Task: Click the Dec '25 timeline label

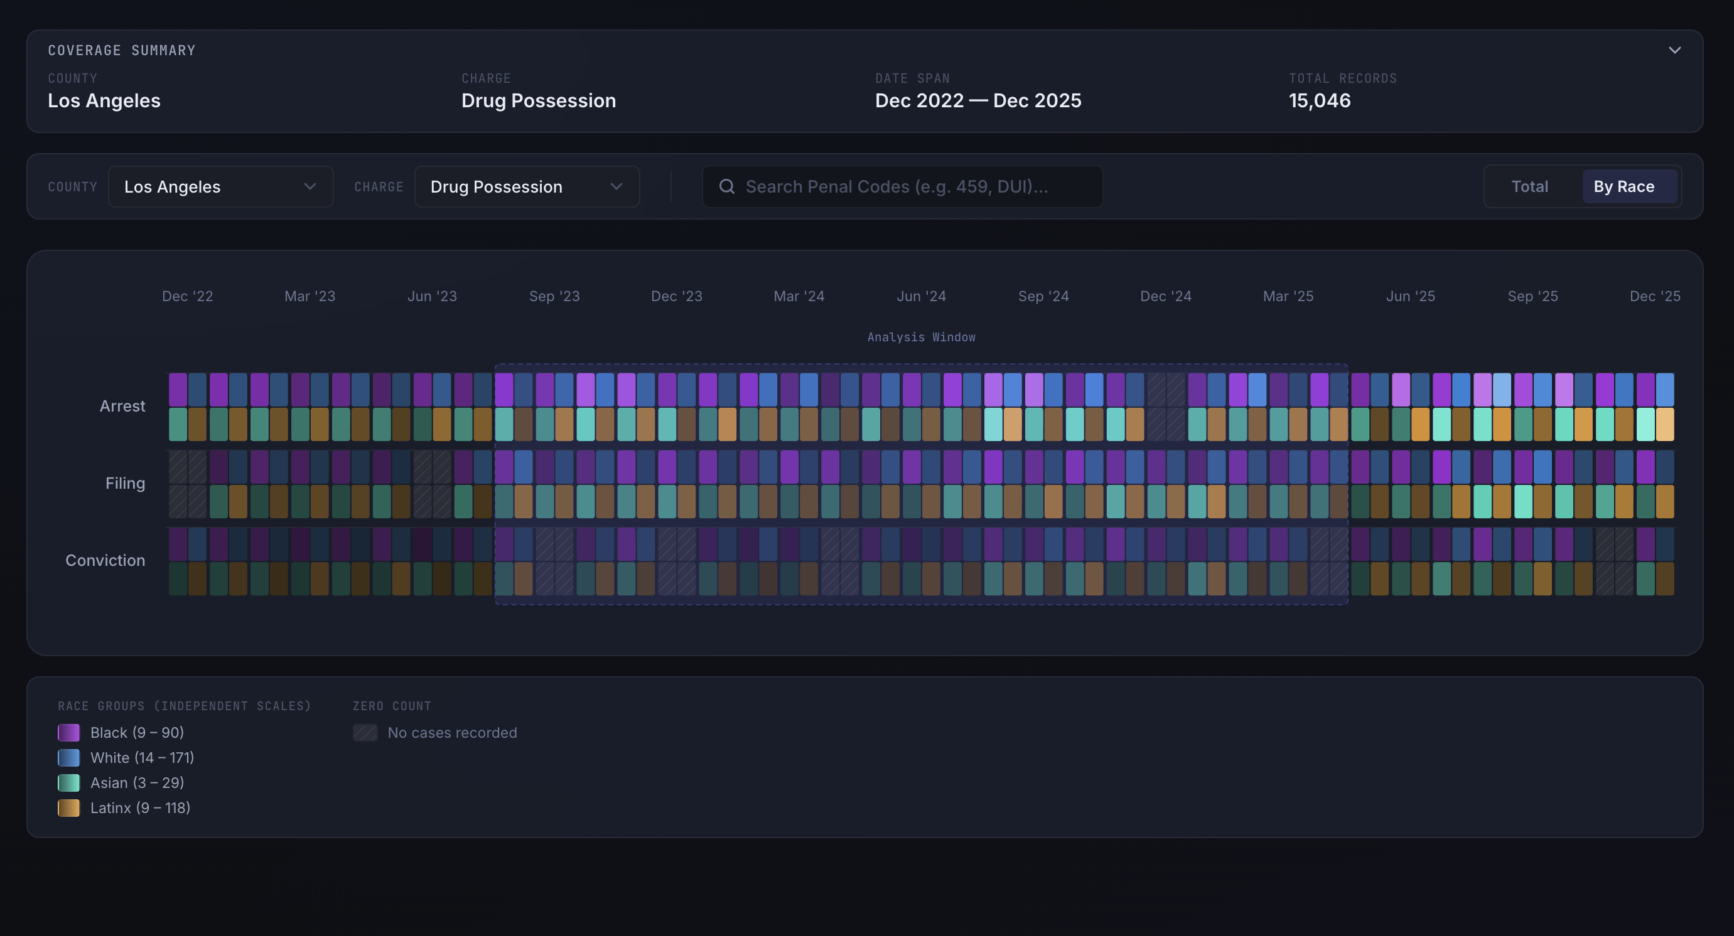Action: [1654, 296]
